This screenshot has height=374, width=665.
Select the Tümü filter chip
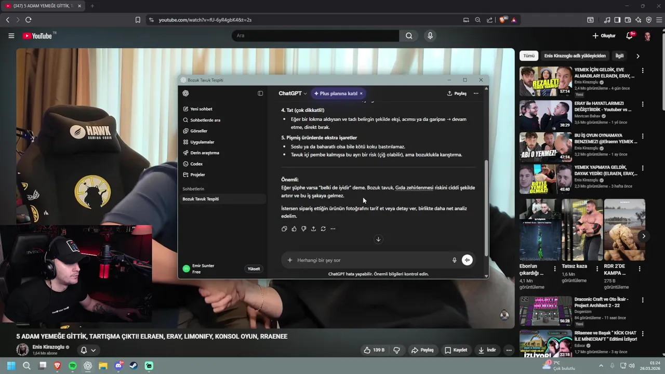pos(529,56)
